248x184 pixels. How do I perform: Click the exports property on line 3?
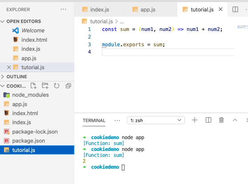[x=134, y=45]
